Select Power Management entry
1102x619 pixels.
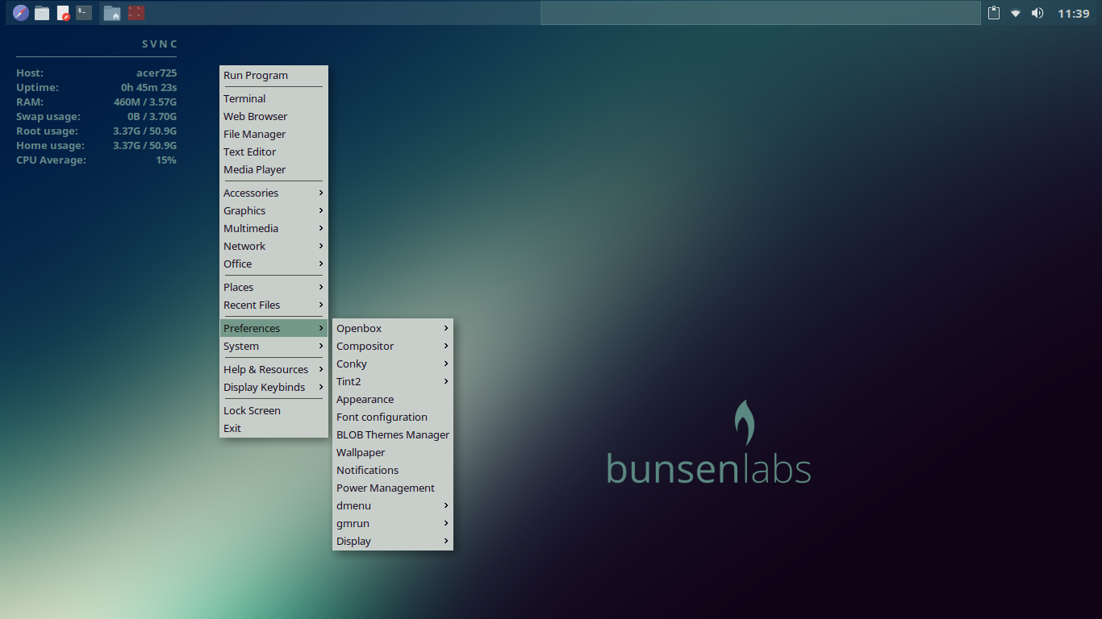[x=393, y=488]
